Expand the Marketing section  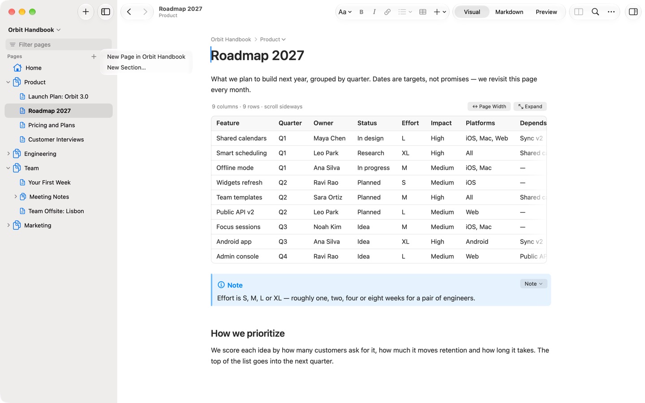coord(8,226)
